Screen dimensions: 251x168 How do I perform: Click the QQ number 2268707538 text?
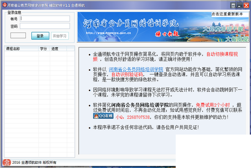(138, 117)
